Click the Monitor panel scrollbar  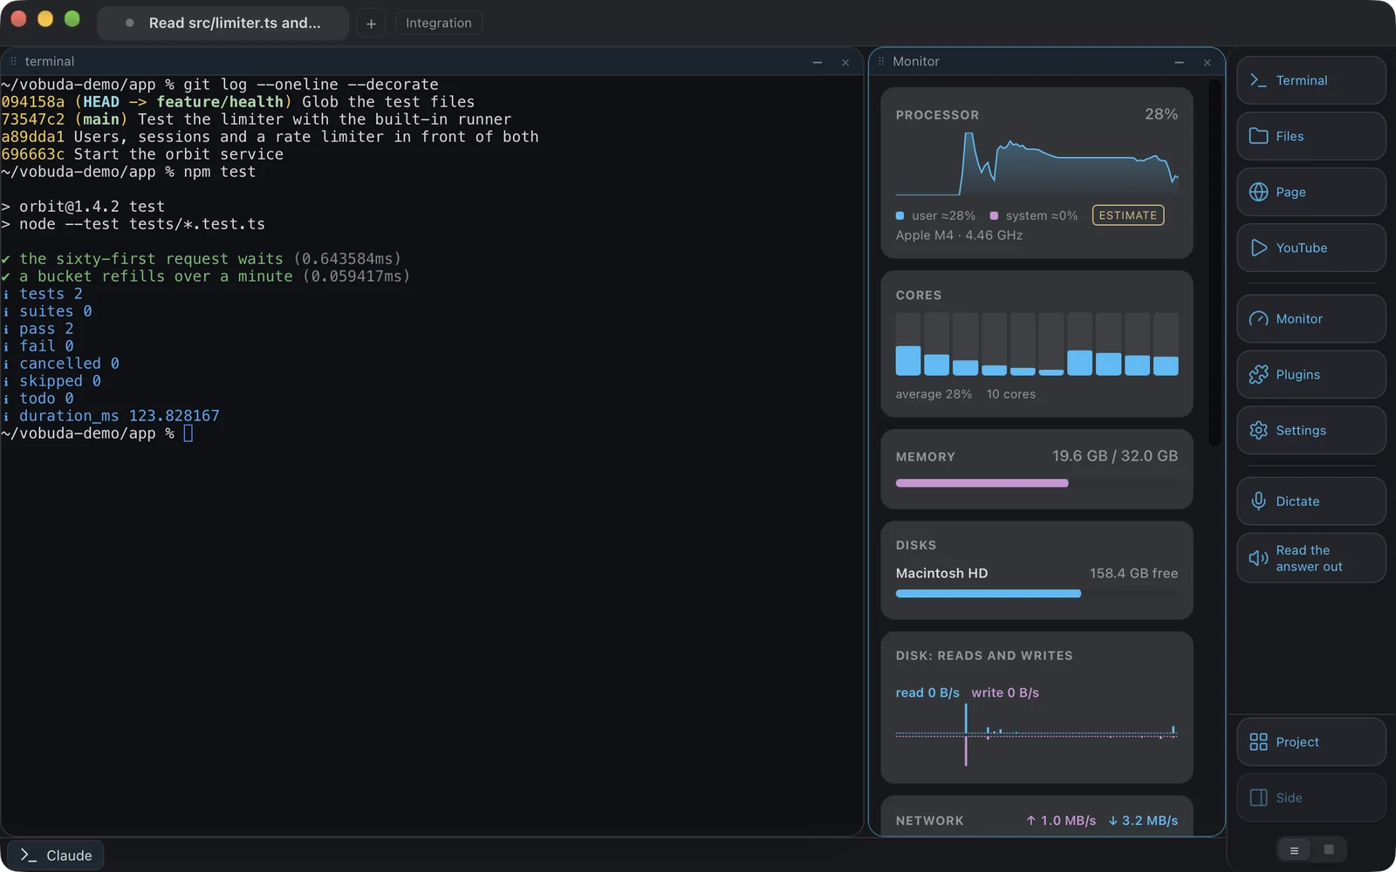pos(1215,263)
